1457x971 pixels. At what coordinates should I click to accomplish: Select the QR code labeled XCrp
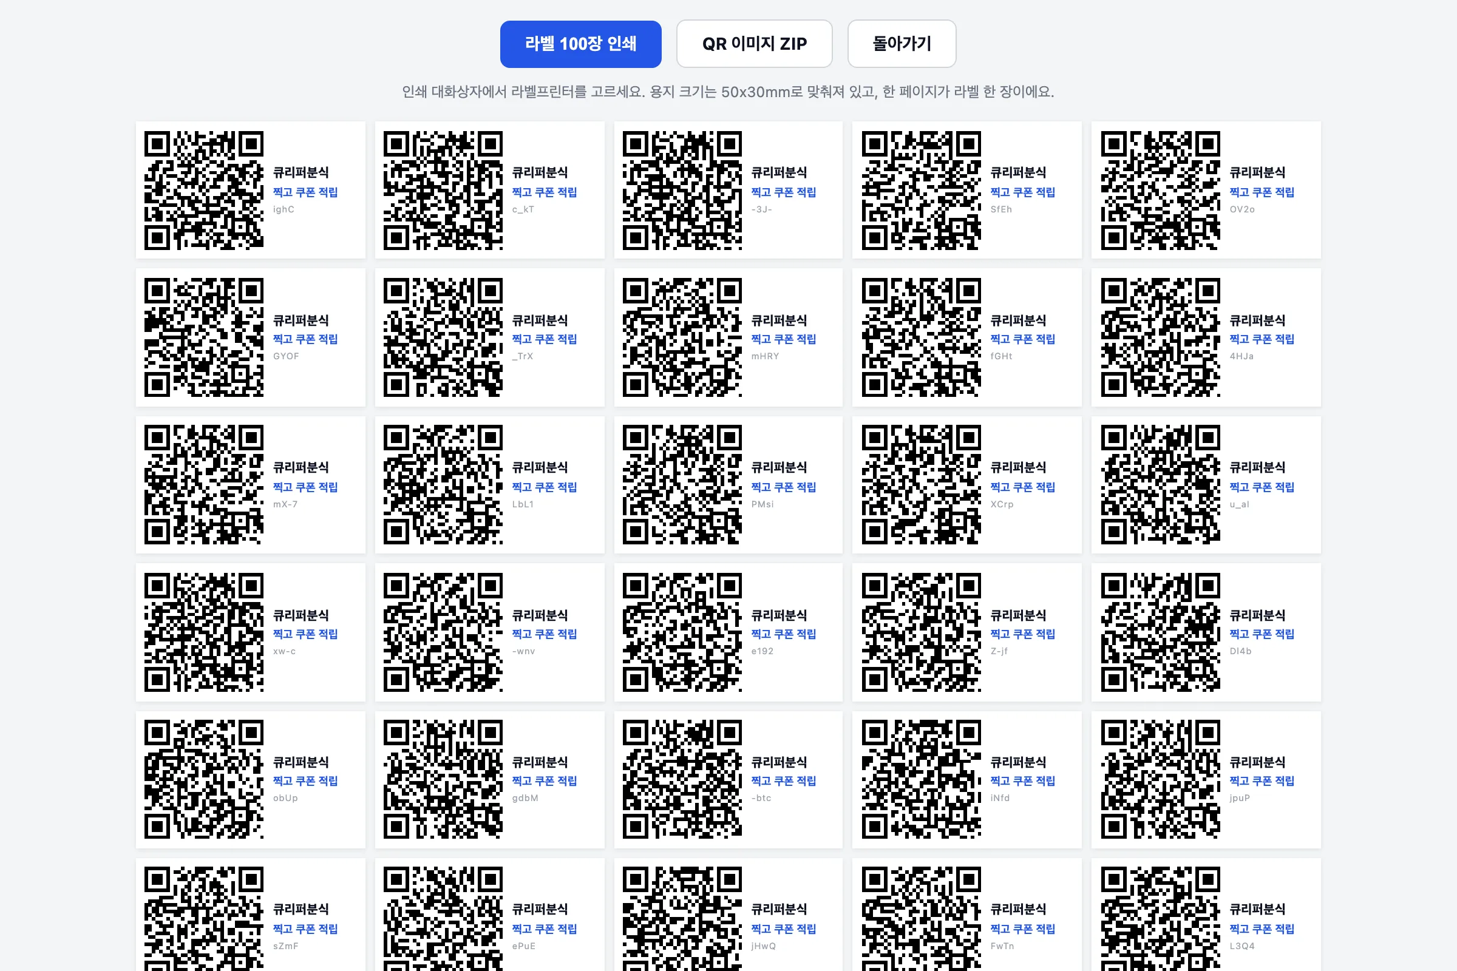pos(921,485)
